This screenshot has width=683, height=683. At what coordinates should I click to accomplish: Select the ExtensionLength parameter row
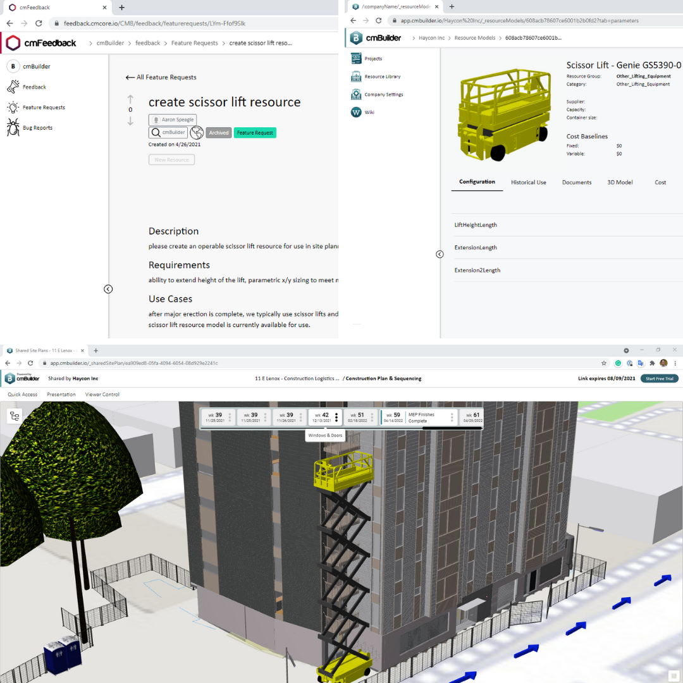[569, 247]
